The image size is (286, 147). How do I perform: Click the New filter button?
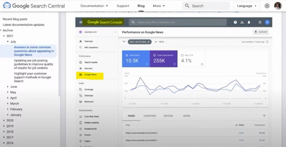click(x=159, y=42)
